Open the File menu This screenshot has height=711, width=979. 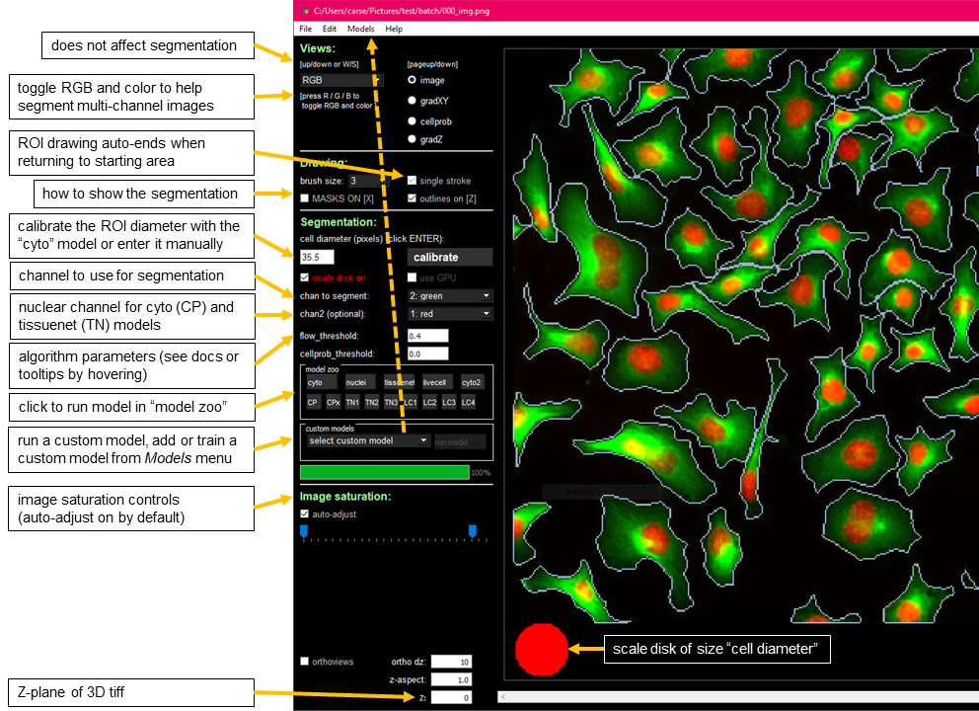coord(306,29)
